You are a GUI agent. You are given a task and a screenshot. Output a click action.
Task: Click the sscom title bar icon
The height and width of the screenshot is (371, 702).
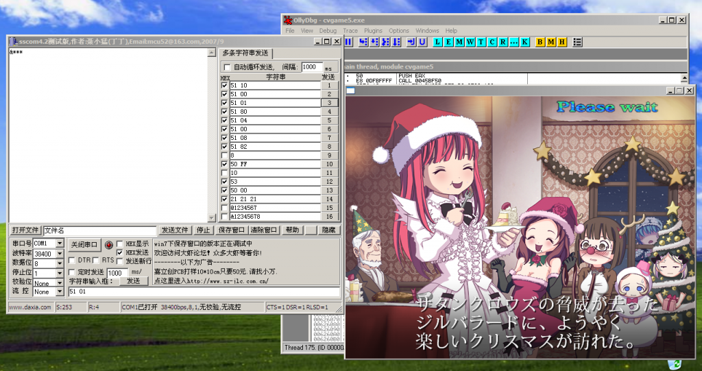click(x=14, y=41)
